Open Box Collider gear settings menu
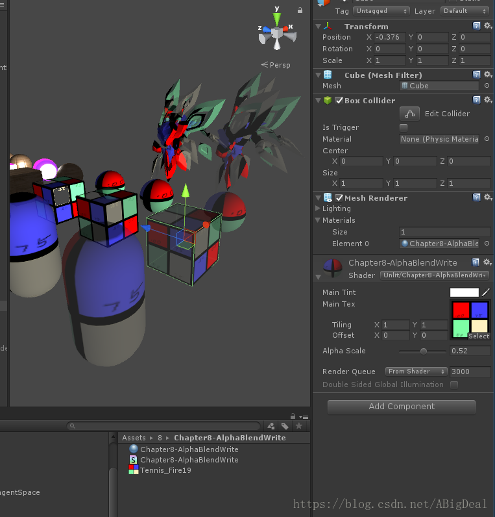Image resolution: width=495 pixels, height=517 pixels. coord(488,100)
